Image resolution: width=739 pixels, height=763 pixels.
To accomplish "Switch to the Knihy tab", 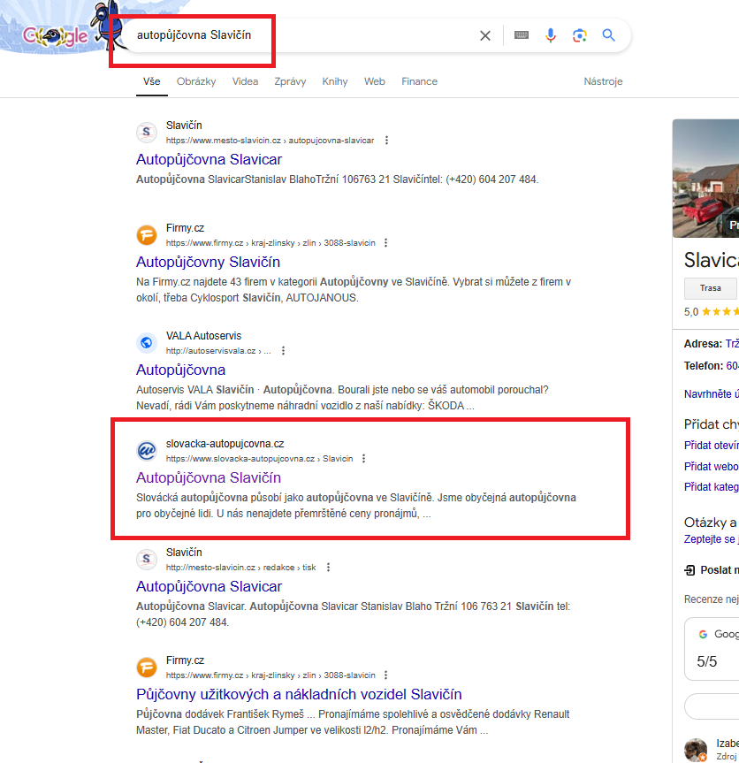I will coord(335,81).
